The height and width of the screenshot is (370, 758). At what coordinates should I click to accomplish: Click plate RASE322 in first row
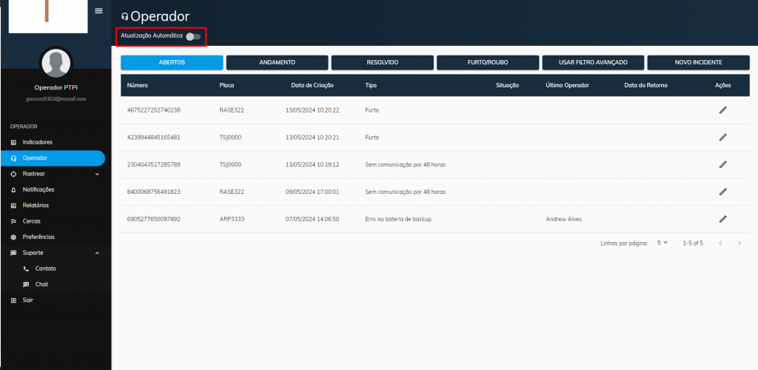pos(232,110)
